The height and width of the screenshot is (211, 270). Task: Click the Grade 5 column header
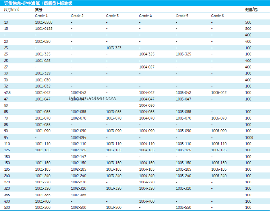182,16
